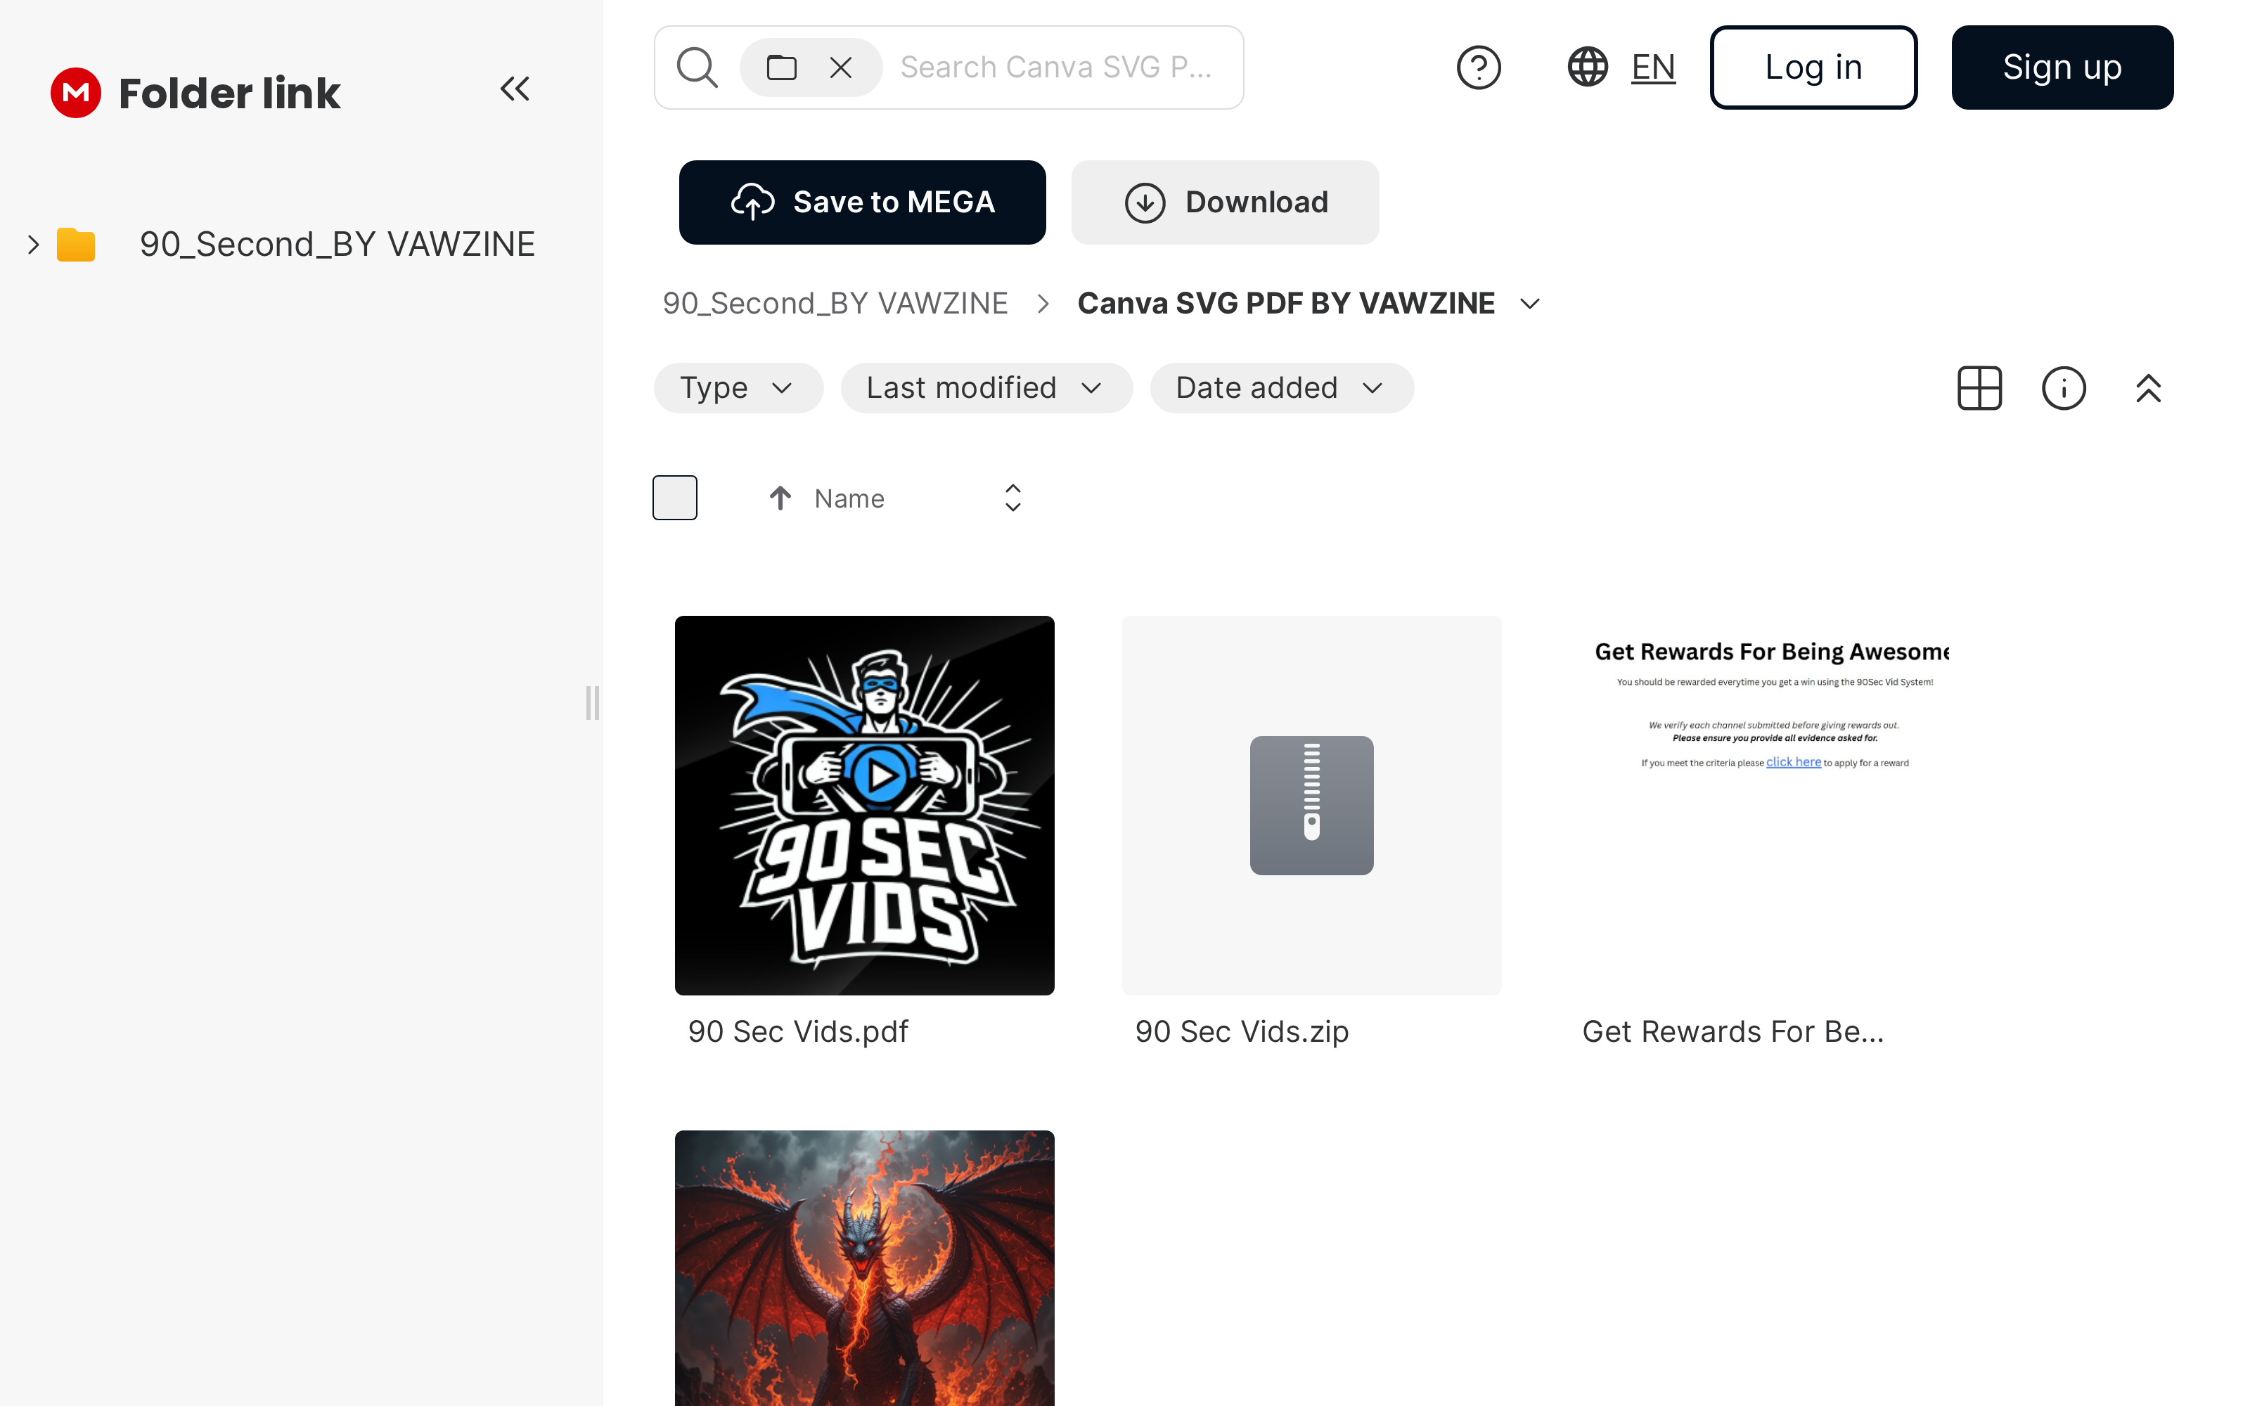Click the Folder link heading
Viewport: 2250px width, 1406px height.
tap(230, 93)
